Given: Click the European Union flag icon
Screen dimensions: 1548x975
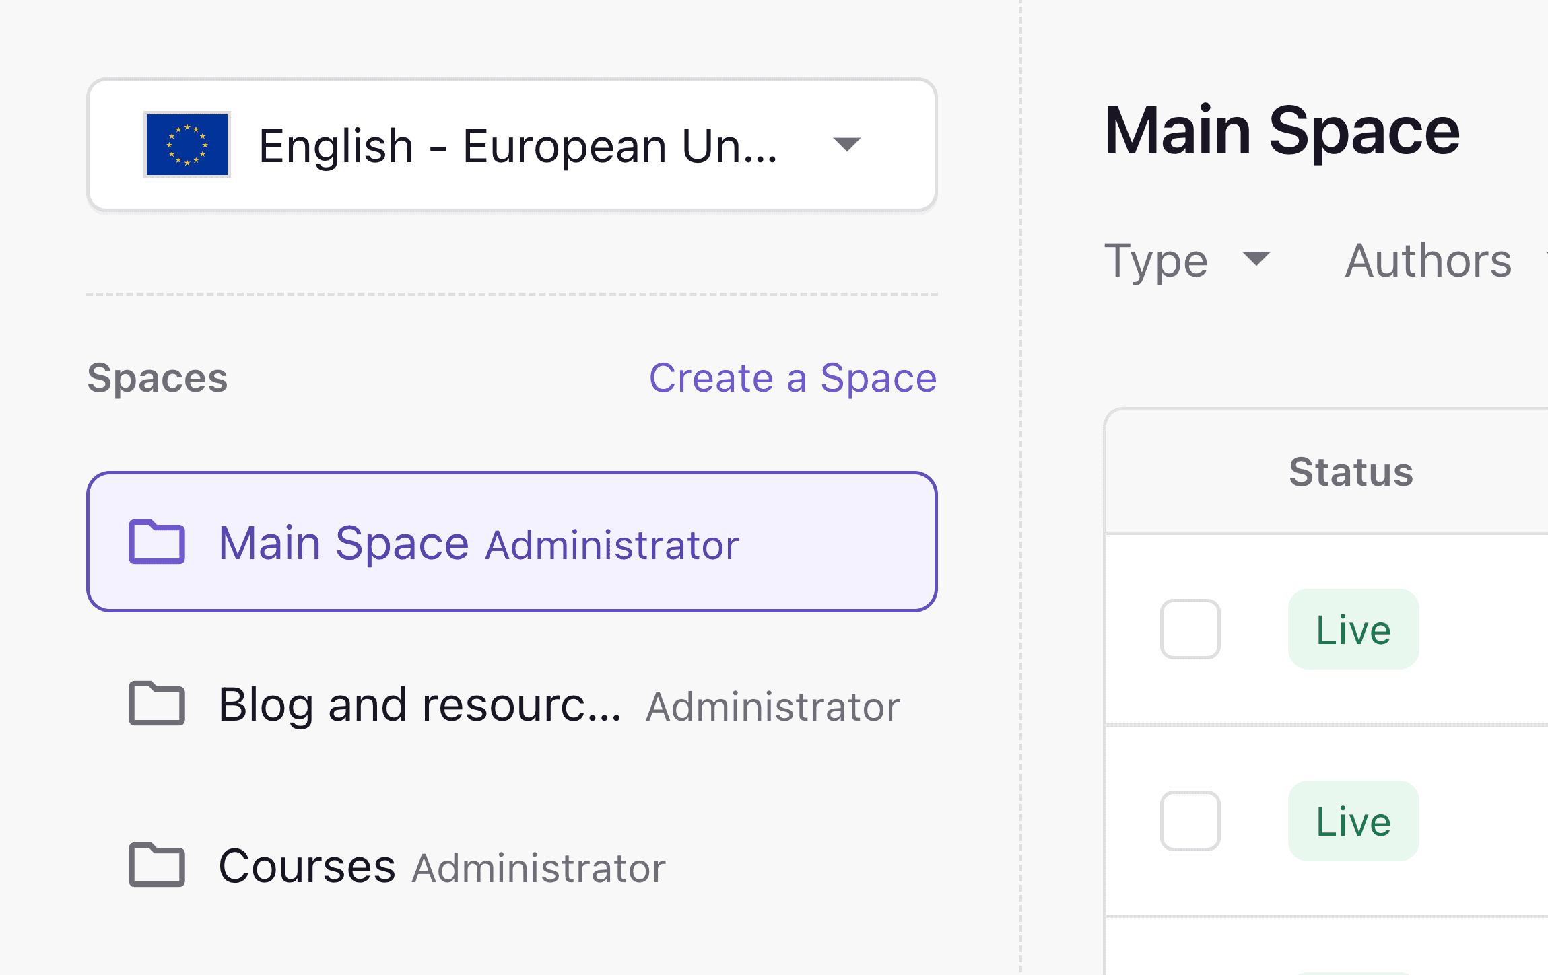Looking at the screenshot, I should coord(187,145).
